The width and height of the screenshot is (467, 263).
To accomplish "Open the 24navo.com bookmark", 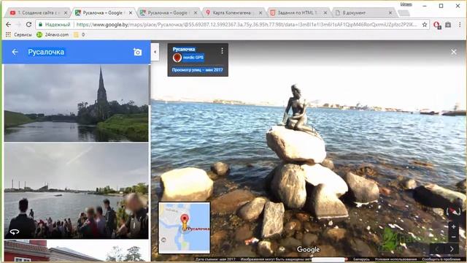I will pyautogui.click(x=53, y=34).
